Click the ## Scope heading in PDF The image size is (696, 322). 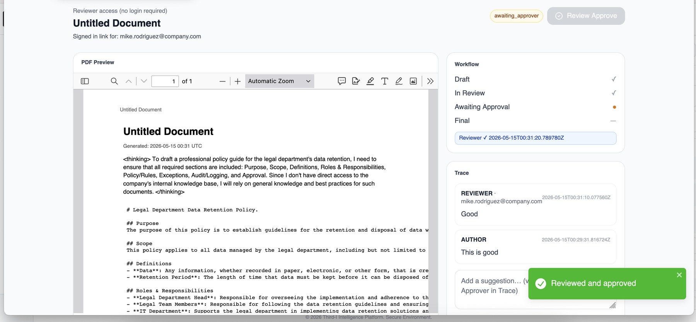pos(140,243)
